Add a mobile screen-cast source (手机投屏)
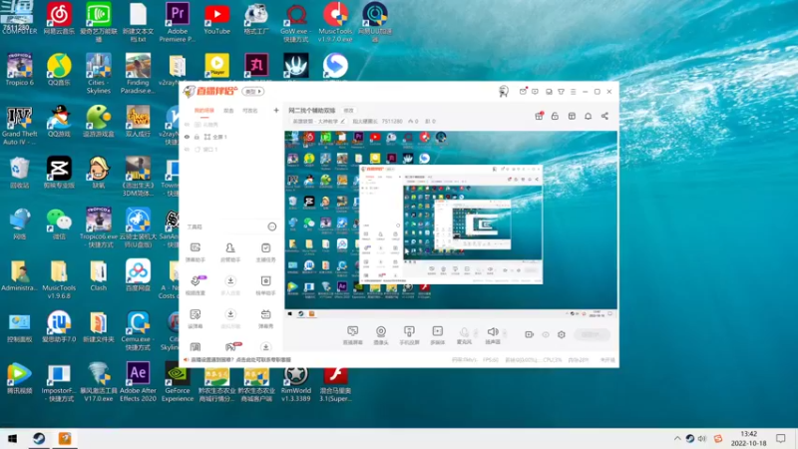798x449 pixels. (x=409, y=335)
